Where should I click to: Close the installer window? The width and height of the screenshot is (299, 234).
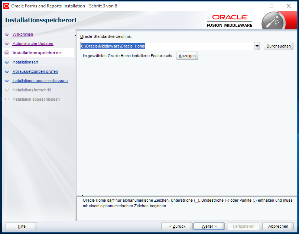[x=289, y=6]
